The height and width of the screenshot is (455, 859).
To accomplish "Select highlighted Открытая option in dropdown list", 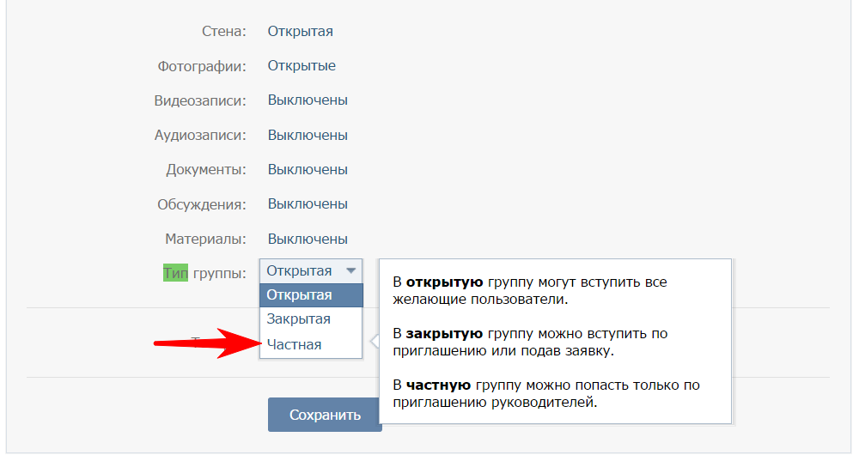I will 299,295.
